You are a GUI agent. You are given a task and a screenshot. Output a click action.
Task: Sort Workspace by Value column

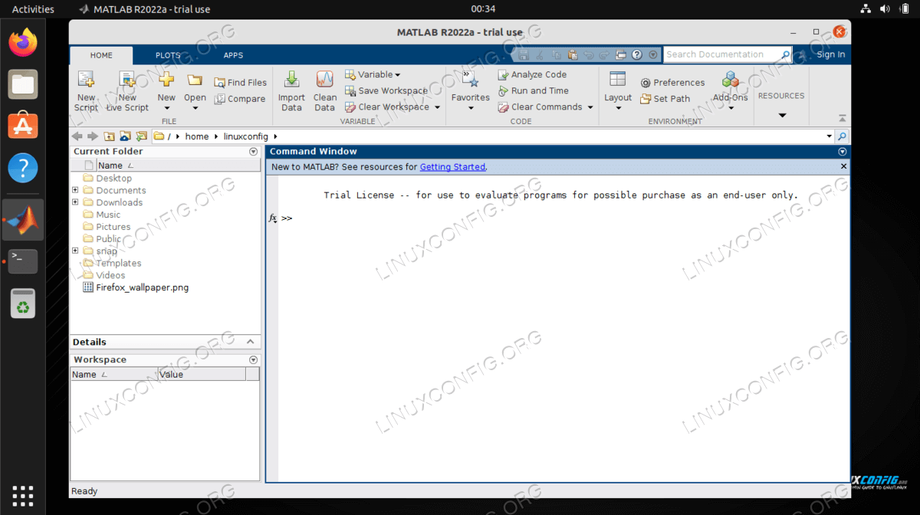coord(201,374)
